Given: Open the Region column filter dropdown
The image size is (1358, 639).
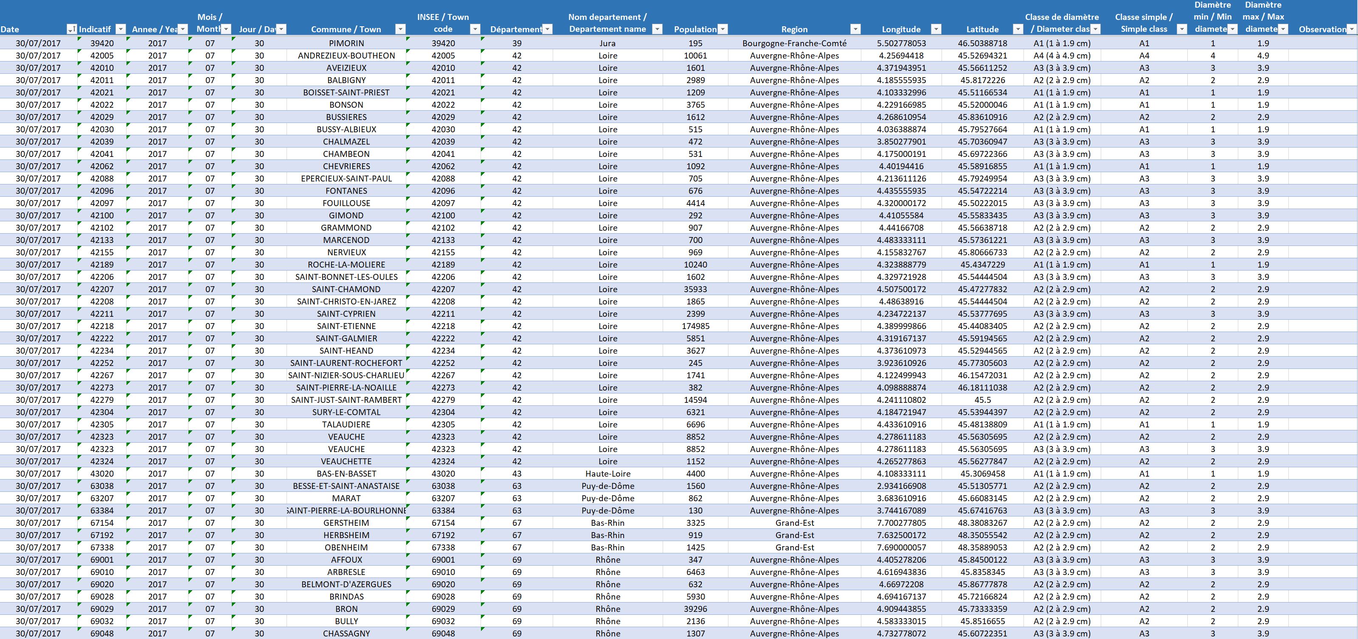Looking at the screenshot, I should point(856,30).
